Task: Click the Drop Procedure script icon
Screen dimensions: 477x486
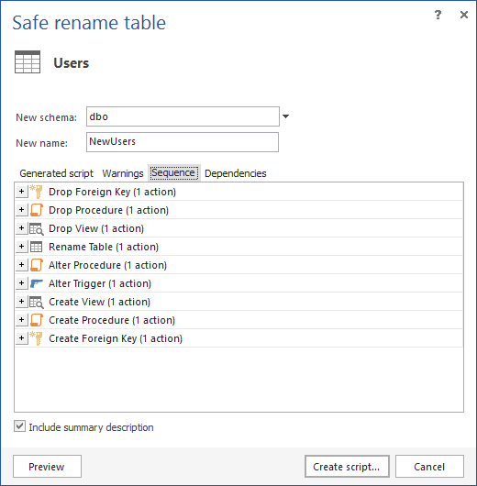Action: [37, 210]
